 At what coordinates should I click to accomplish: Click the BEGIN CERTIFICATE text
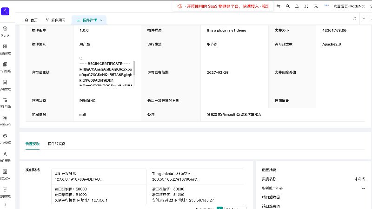pyautogui.click(x=105, y=64)
